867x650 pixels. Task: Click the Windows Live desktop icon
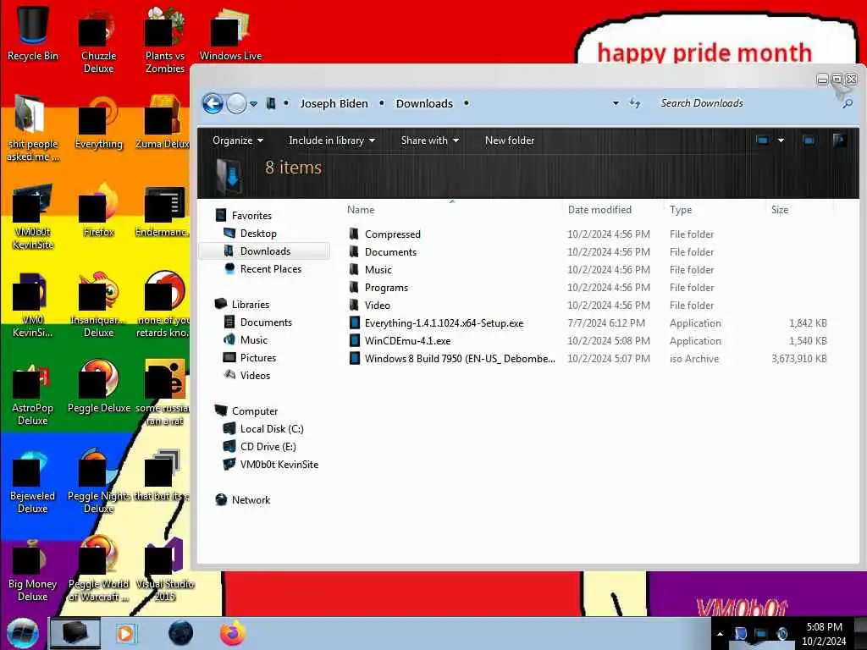coord(230,34)
